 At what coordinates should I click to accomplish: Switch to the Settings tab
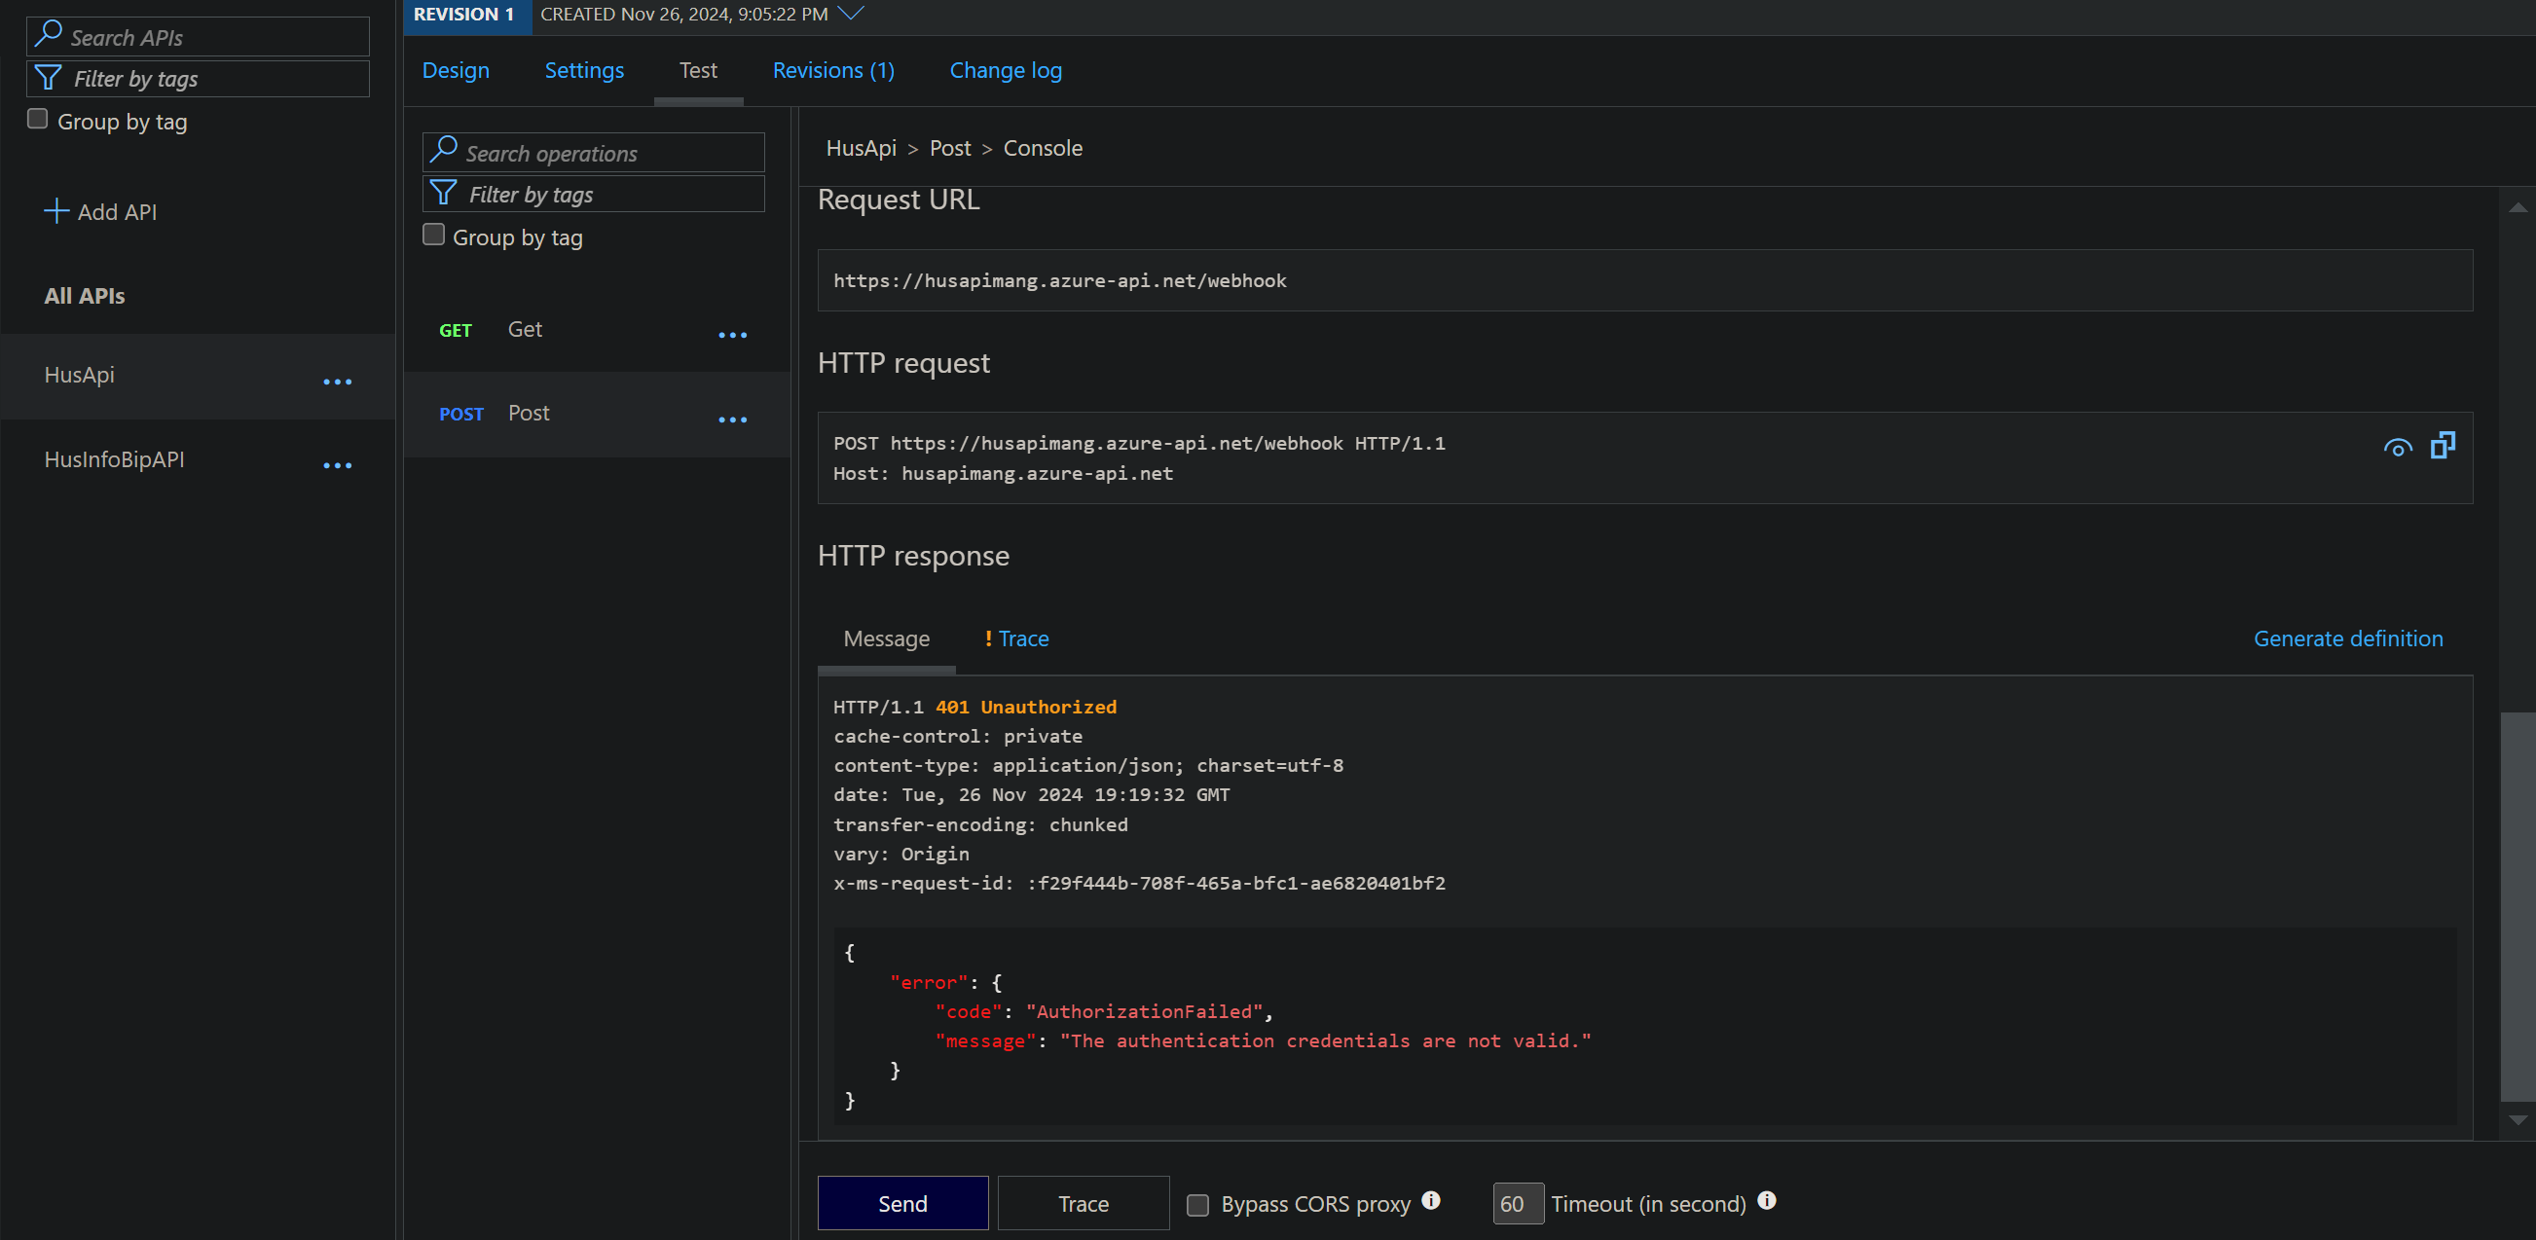coord(585,71)
